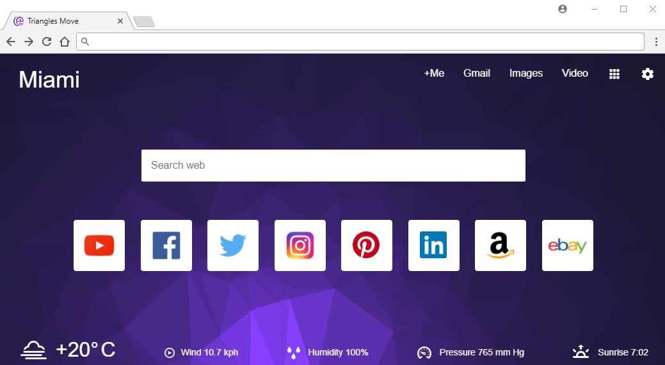Open the Gmail link
665x365 pixels.
[477, 74]
